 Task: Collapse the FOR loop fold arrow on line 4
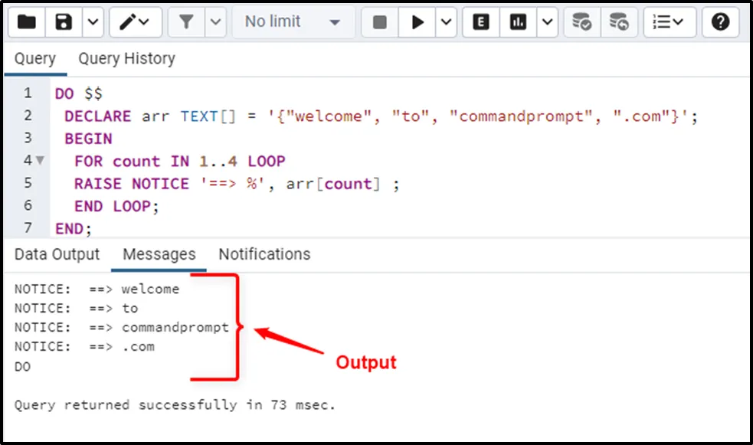(40, 162)
